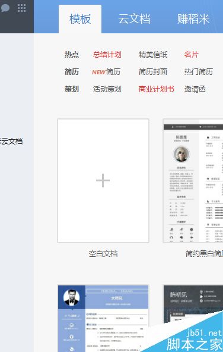
Task: Open the 赚稻米 tab
Action: click(193, 19)
